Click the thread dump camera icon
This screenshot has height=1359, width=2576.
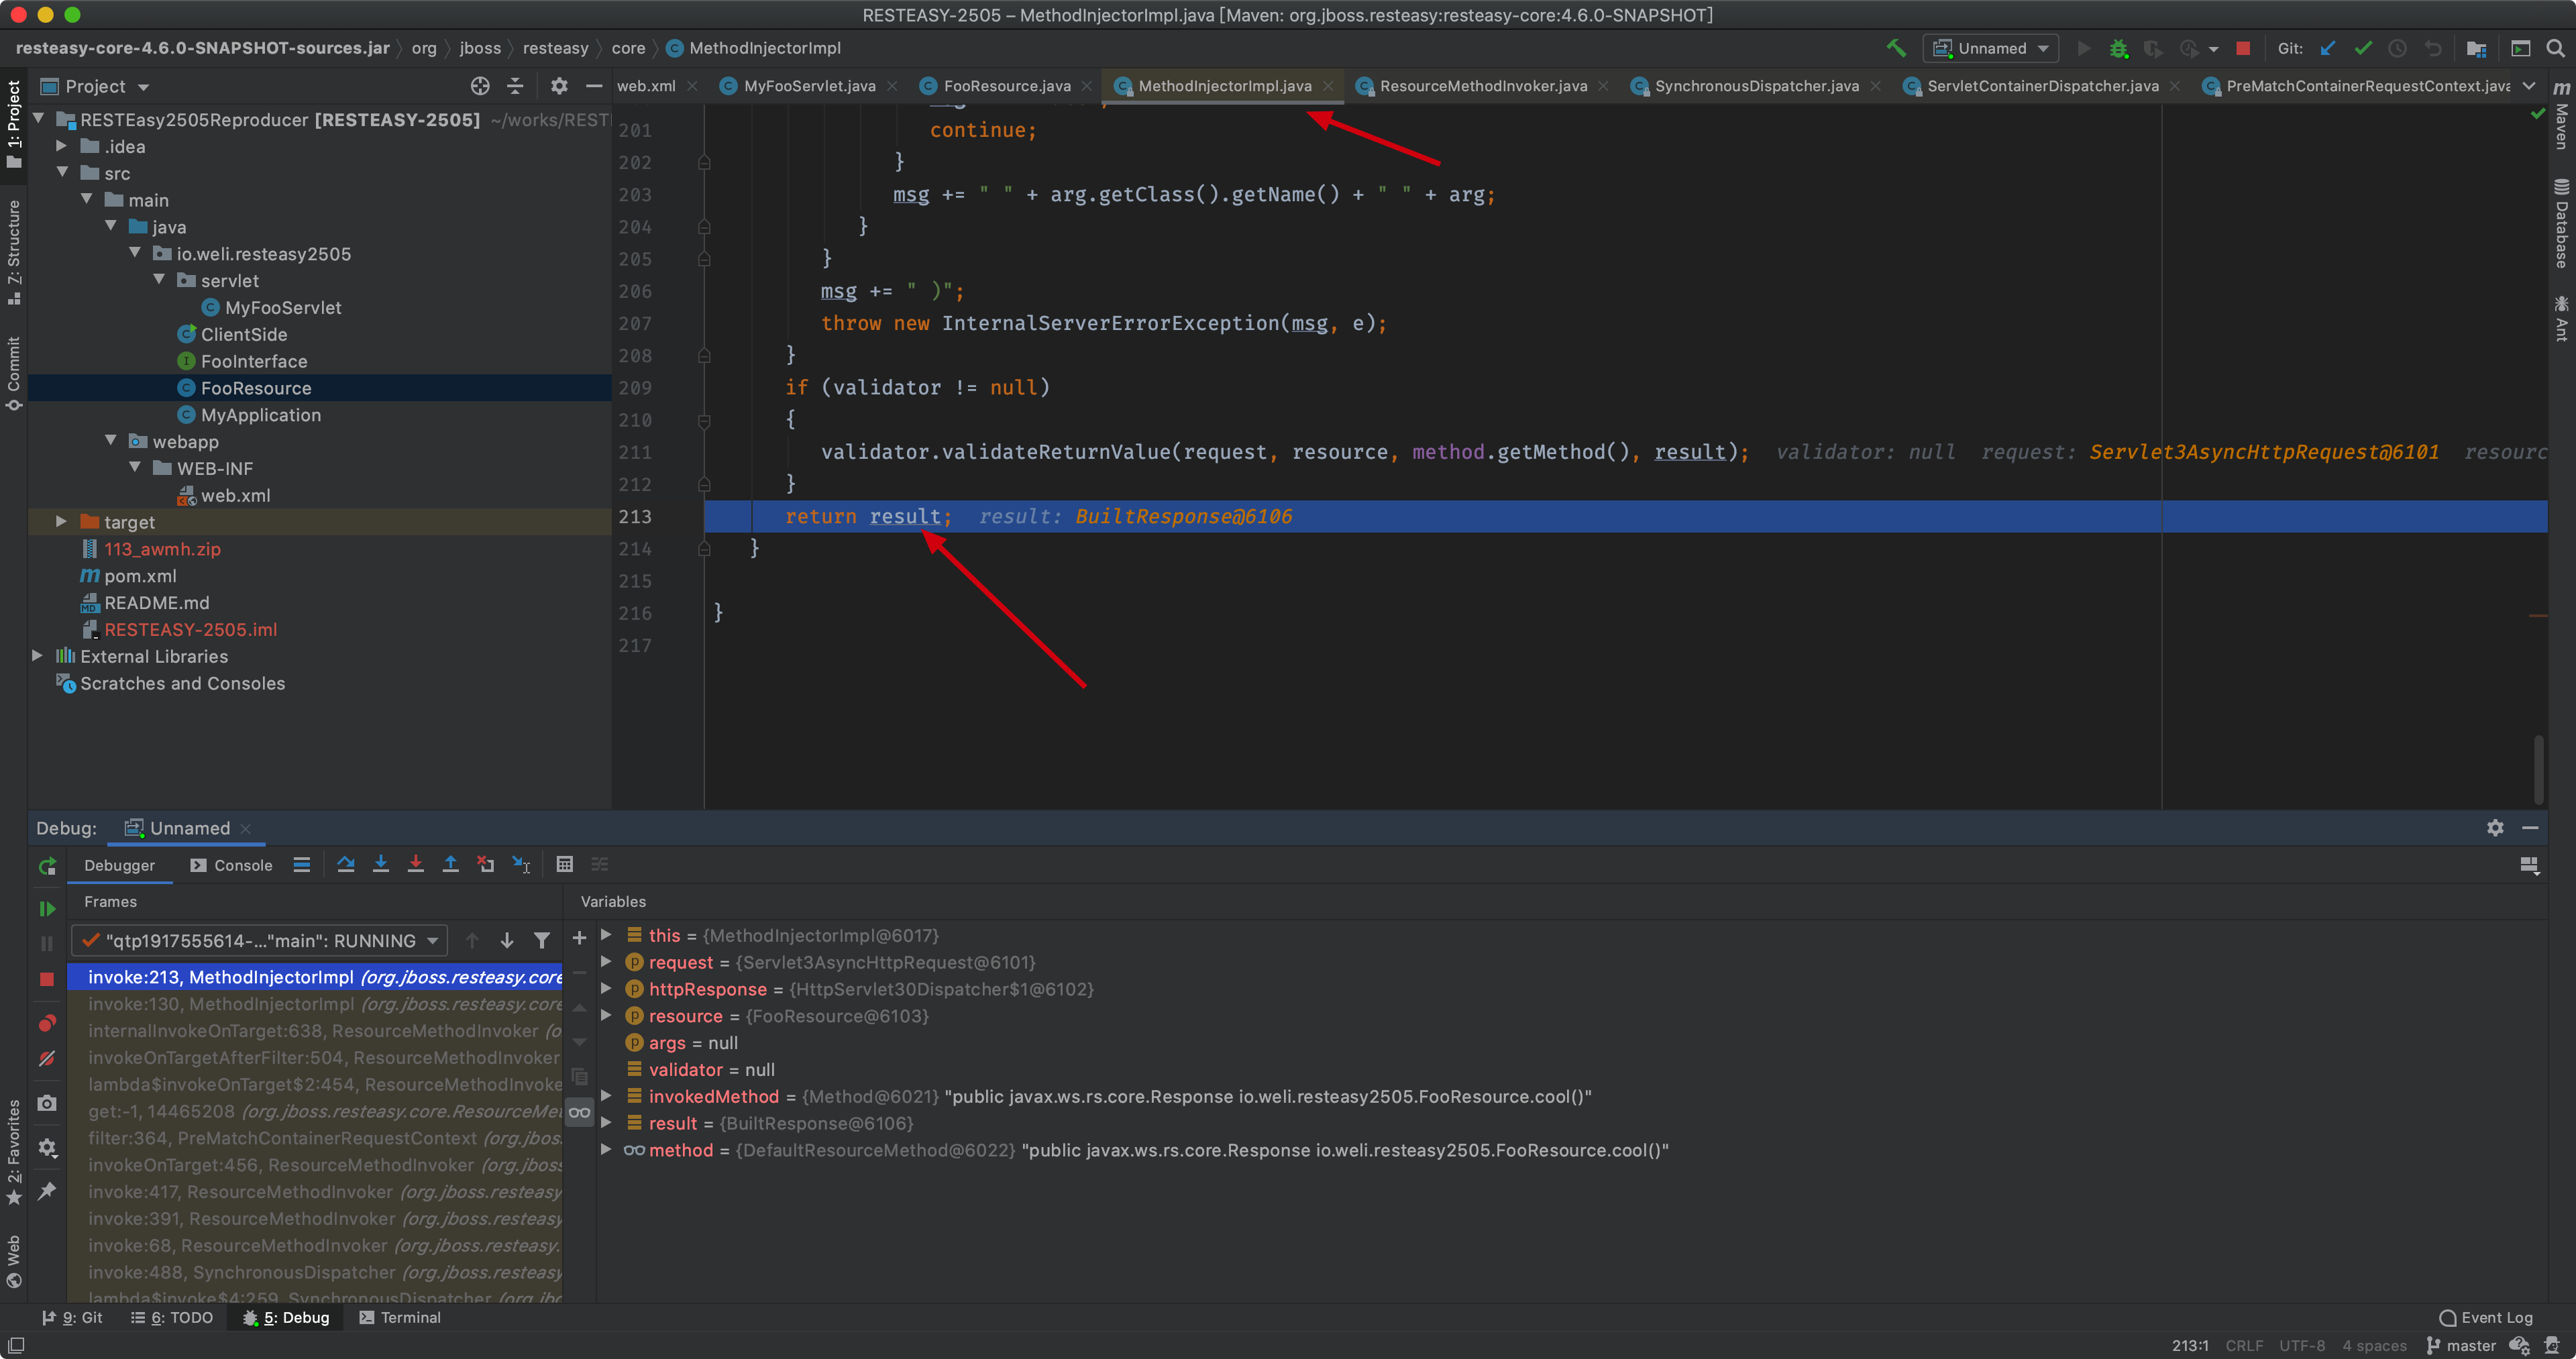pos(47,1103)
